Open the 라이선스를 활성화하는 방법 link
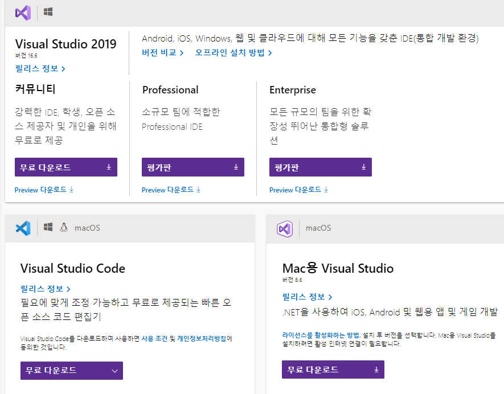504x394 pixels. pos(321,335)
